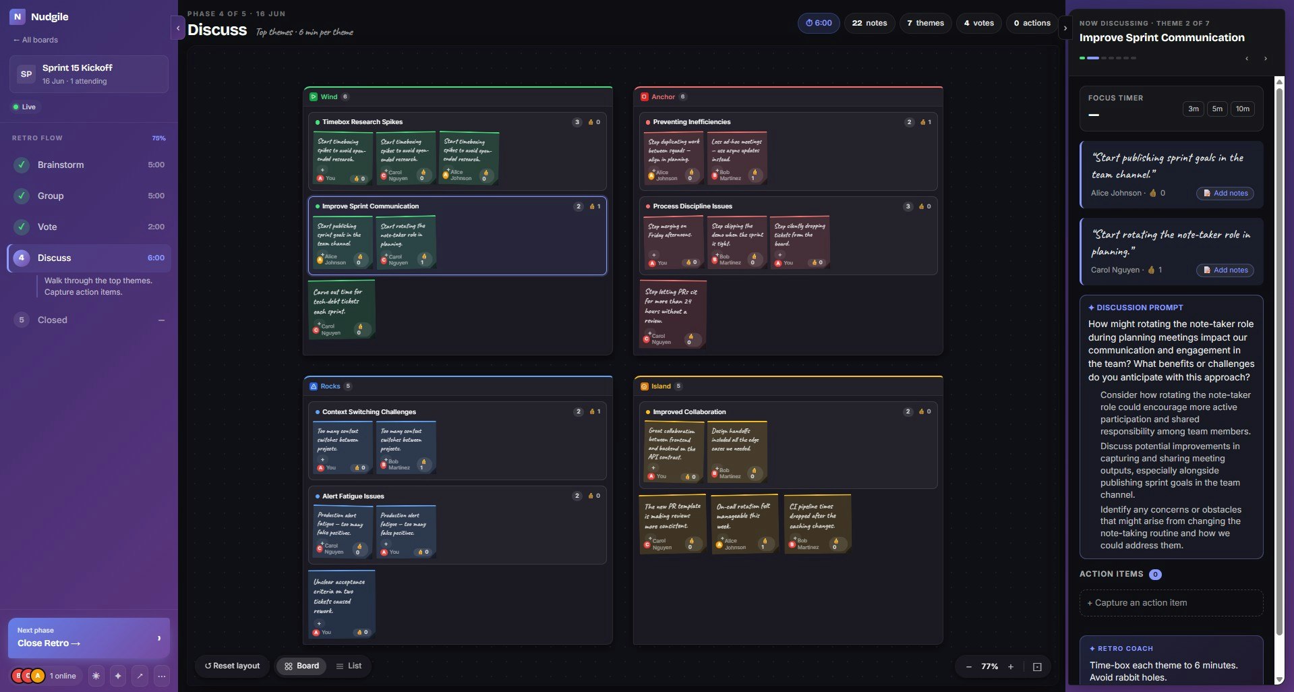Click the fit-to-screen icon next to zoom
The height and width of the screenshot is (692, 1294).
click(1037, 666)
